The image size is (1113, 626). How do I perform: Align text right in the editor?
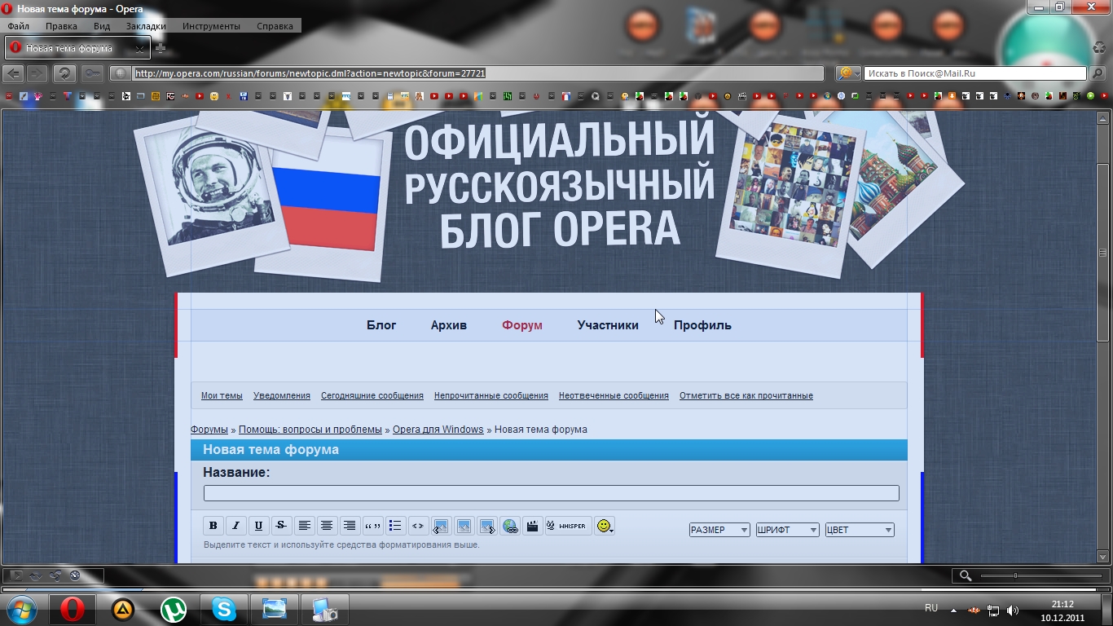pyautogui.click(x=350, y=526)
